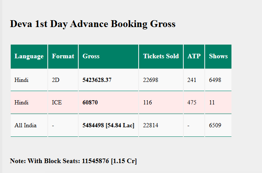Click the 2D format cell

click(x=56, y=80)
